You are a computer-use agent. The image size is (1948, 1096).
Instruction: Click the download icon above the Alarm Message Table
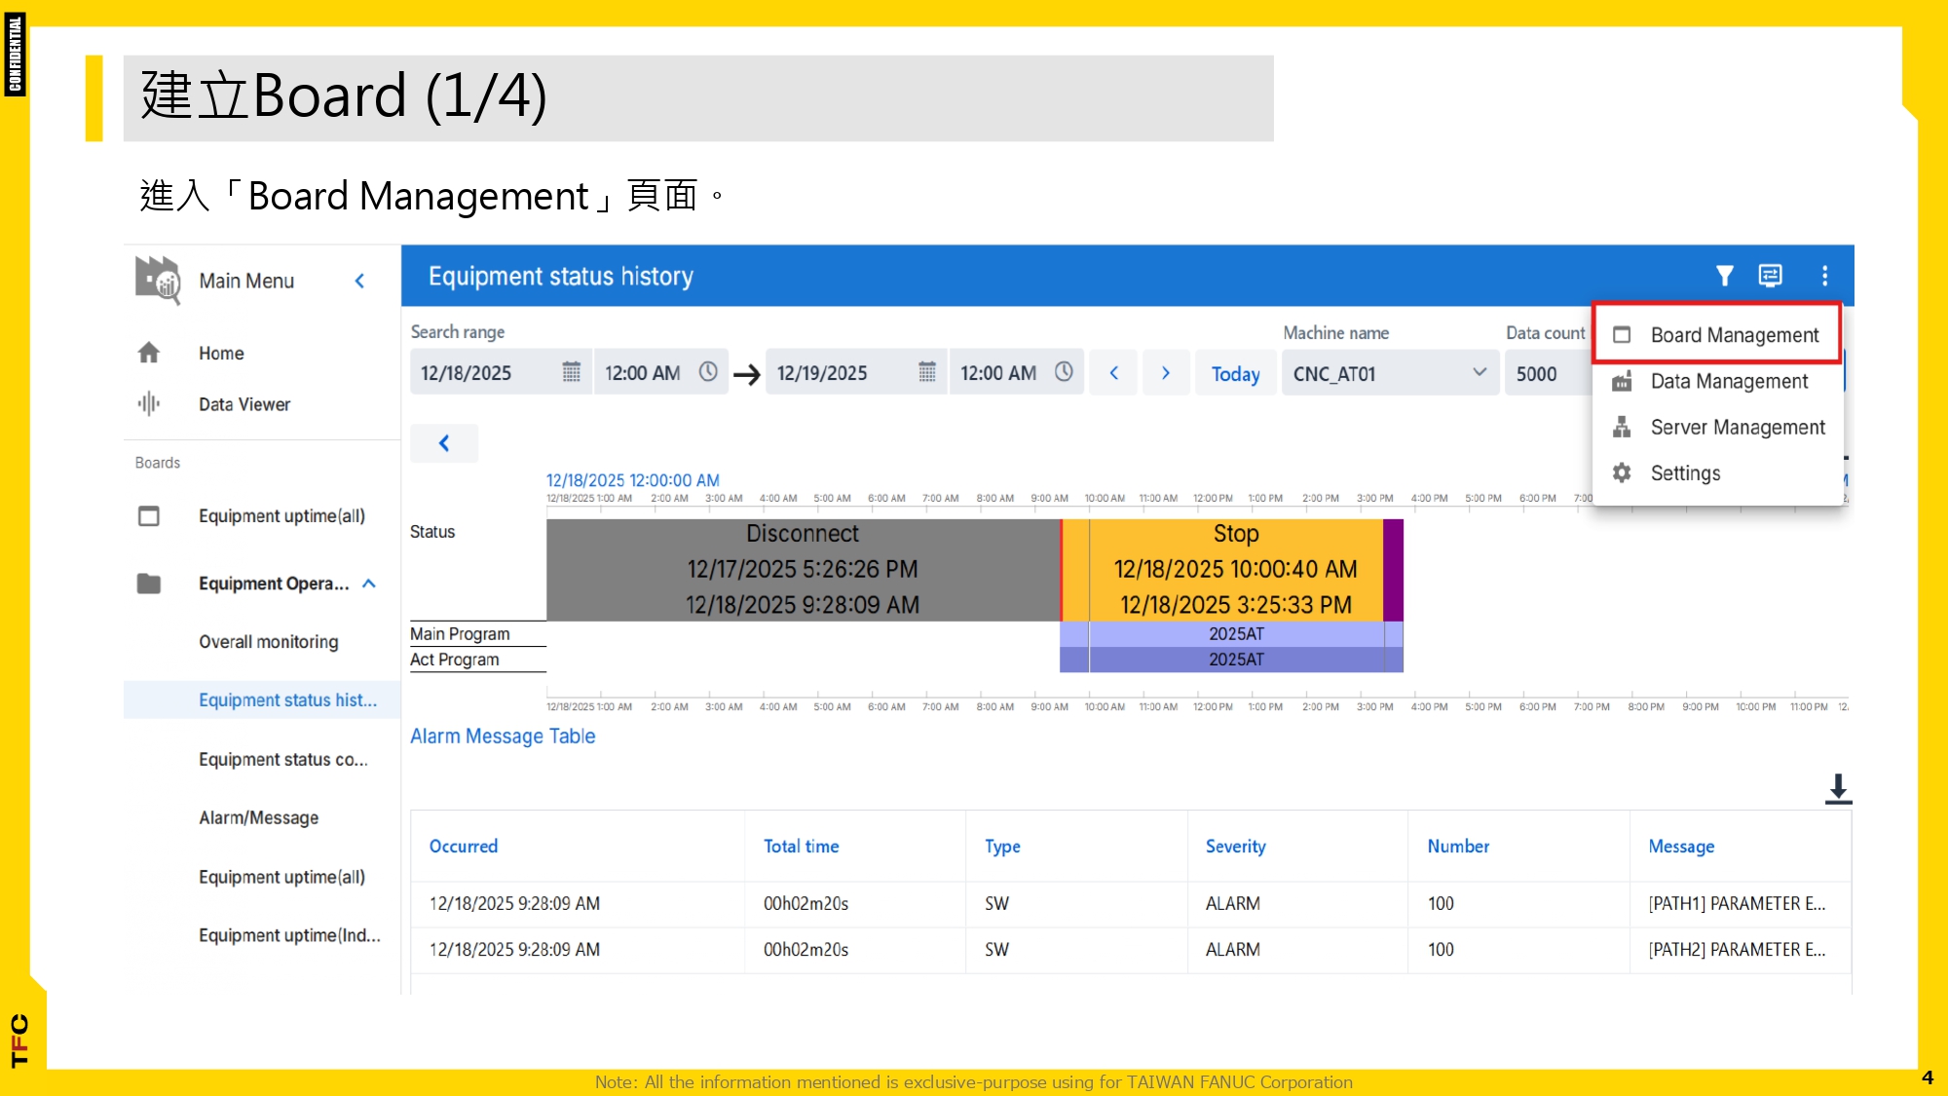(x=1837, y=789)
